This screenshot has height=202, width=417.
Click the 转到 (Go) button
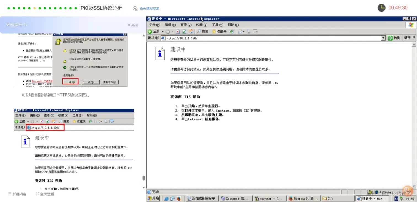(394, 38)
